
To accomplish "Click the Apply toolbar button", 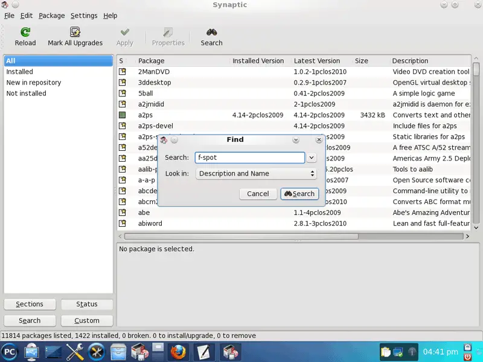I will pyautogui.click(x=125, y=37).
